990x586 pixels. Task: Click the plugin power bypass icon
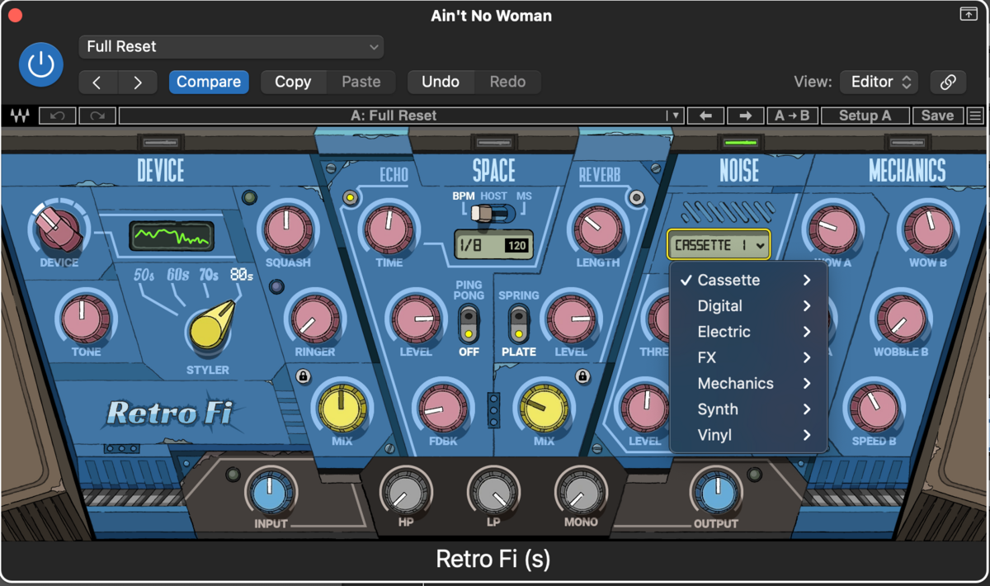tap(41, 64)
